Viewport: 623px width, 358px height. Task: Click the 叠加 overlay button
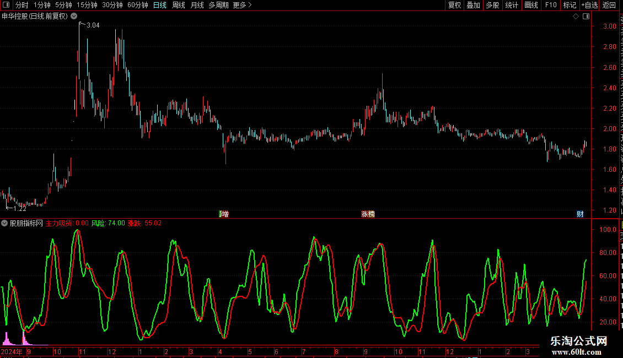474,5
